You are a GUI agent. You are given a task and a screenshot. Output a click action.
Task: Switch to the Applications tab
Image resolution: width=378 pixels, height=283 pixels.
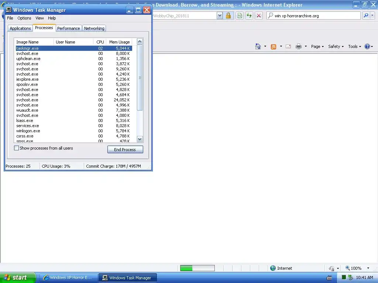coord(20,28)
